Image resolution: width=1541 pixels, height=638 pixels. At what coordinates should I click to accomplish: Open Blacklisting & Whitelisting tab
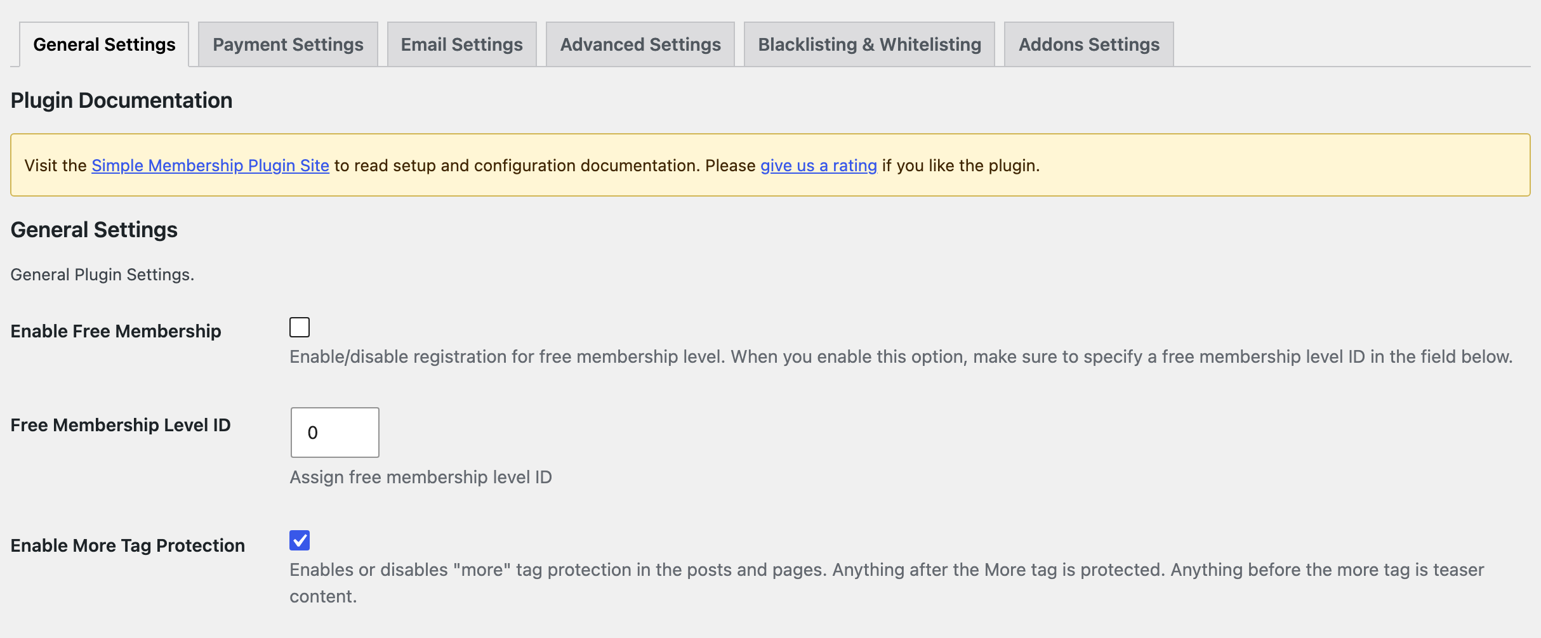870,44
